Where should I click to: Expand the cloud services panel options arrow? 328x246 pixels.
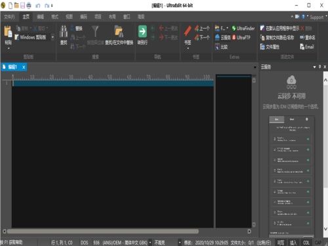pos(314,67)
